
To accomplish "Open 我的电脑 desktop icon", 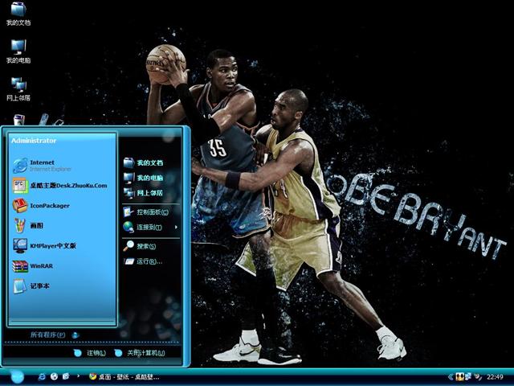I will pyautogui.click(x=18, y=51).
